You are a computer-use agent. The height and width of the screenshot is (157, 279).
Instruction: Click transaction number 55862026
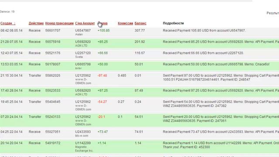(53, 75)
